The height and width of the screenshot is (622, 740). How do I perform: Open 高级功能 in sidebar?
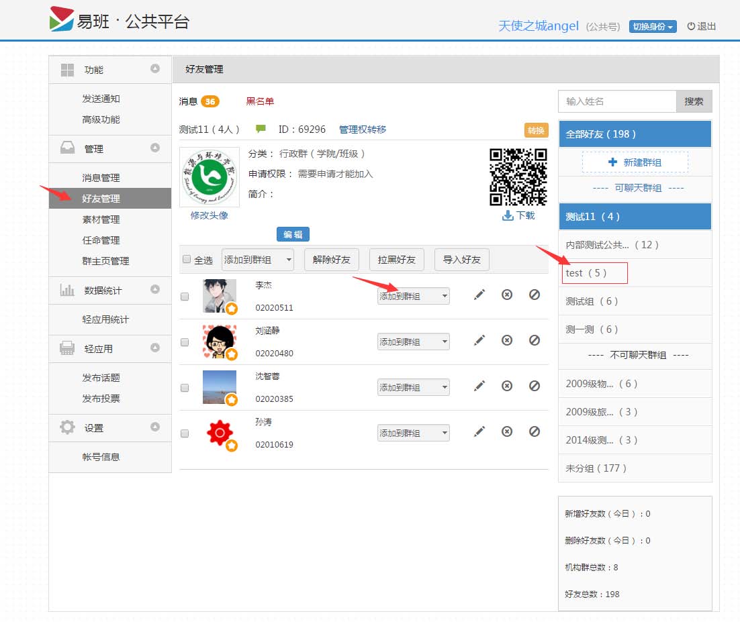(101, 119)
